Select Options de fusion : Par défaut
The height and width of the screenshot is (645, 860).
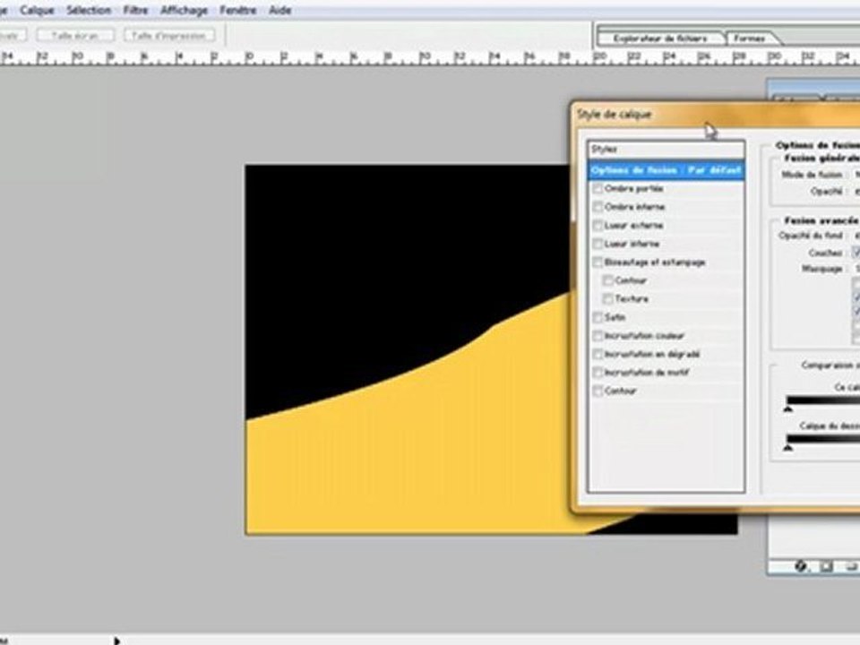[x=666, y=170]
